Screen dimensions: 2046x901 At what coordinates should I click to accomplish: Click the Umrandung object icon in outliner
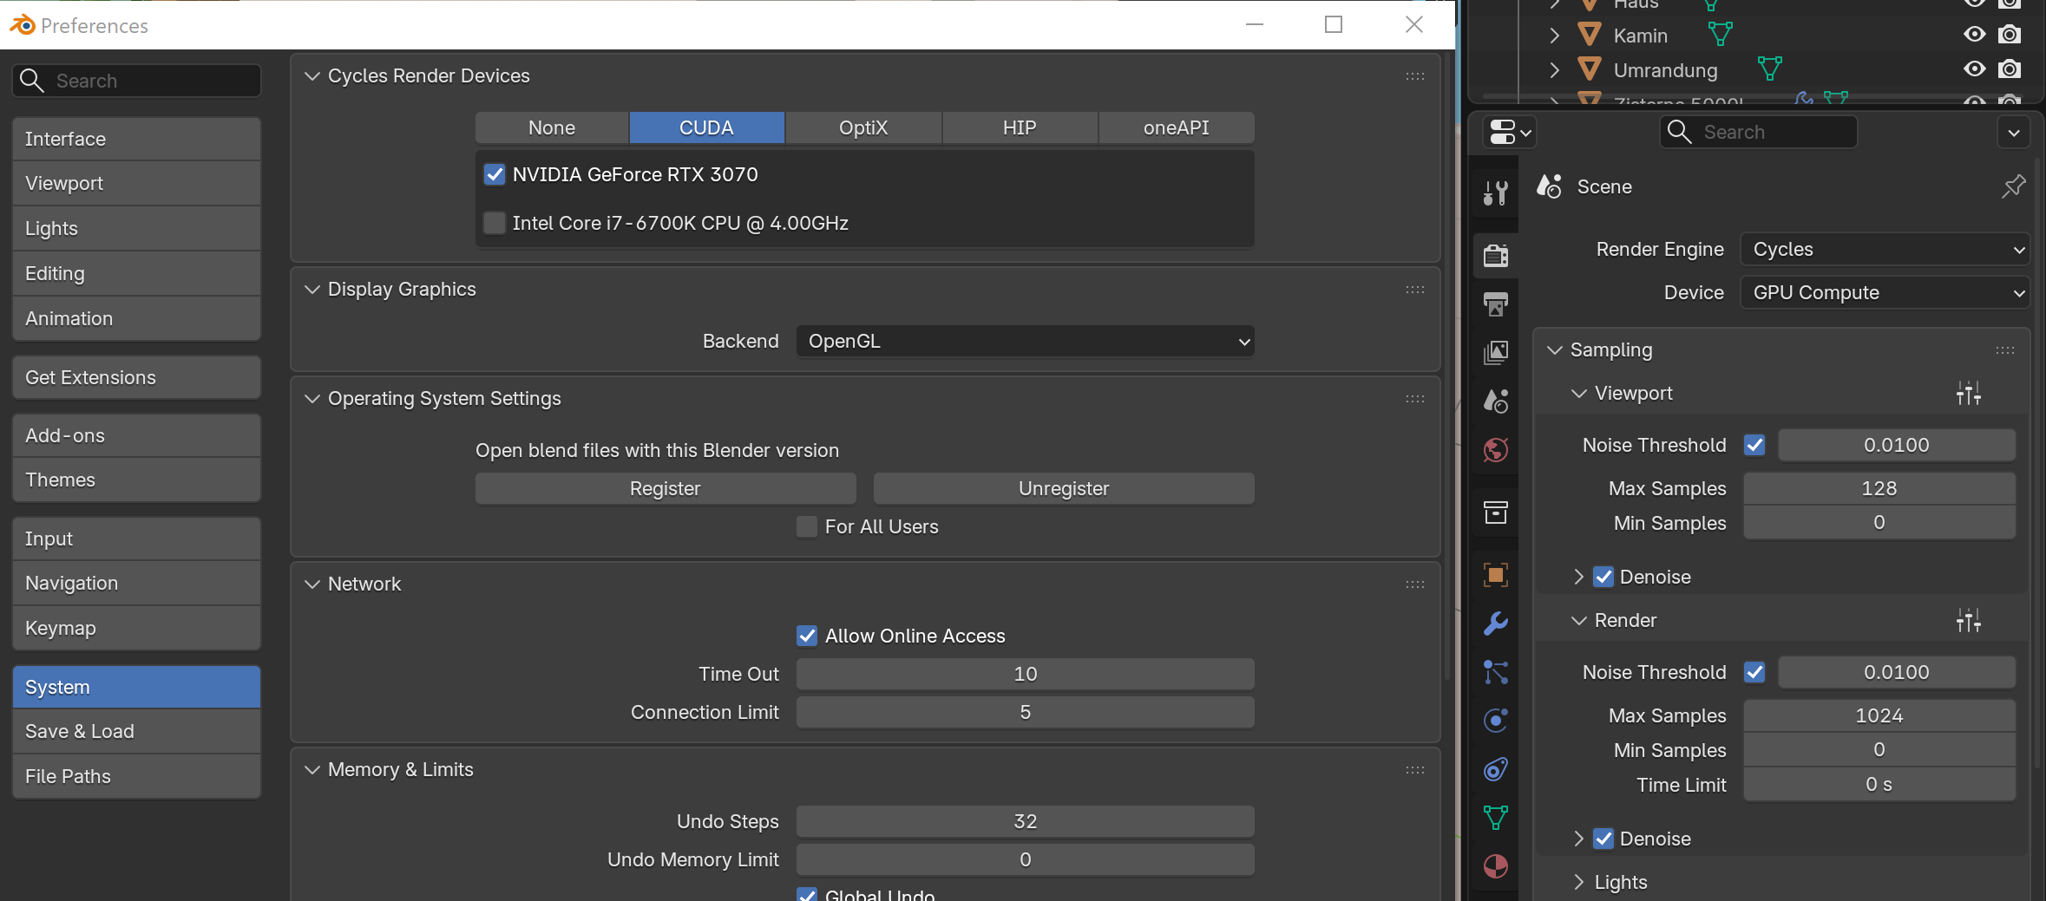(1589, 69)
